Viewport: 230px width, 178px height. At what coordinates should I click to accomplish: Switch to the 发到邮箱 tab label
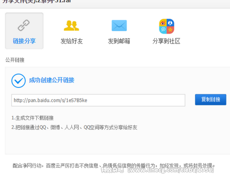pyautogui.click(x=119, y=41)
